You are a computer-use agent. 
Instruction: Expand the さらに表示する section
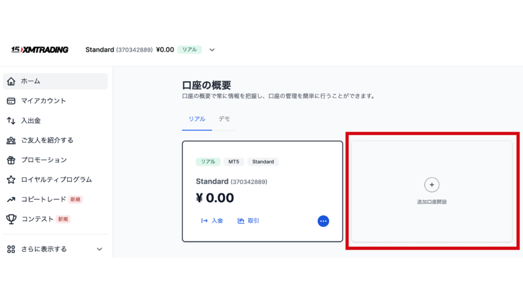pyautogui.click(x=100, y=249)
